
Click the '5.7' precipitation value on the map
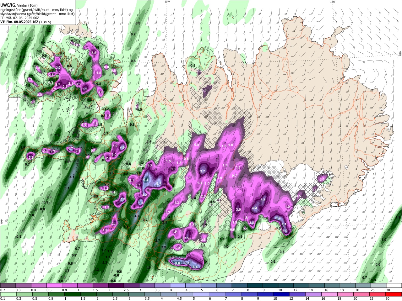(123, 200)
